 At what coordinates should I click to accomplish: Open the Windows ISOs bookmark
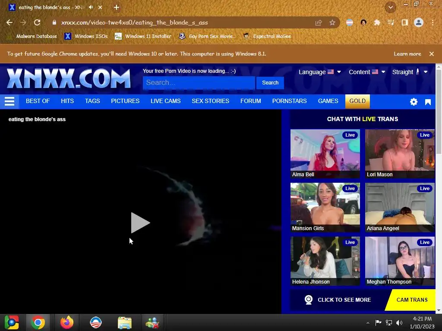(x=86, y=36)
